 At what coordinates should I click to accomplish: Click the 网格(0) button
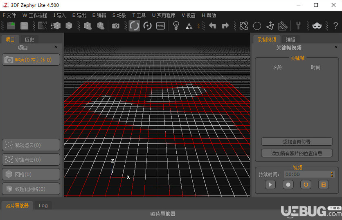coord(31,174)
